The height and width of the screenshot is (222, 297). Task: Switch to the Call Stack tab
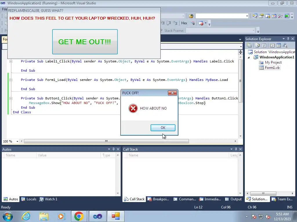134,199
